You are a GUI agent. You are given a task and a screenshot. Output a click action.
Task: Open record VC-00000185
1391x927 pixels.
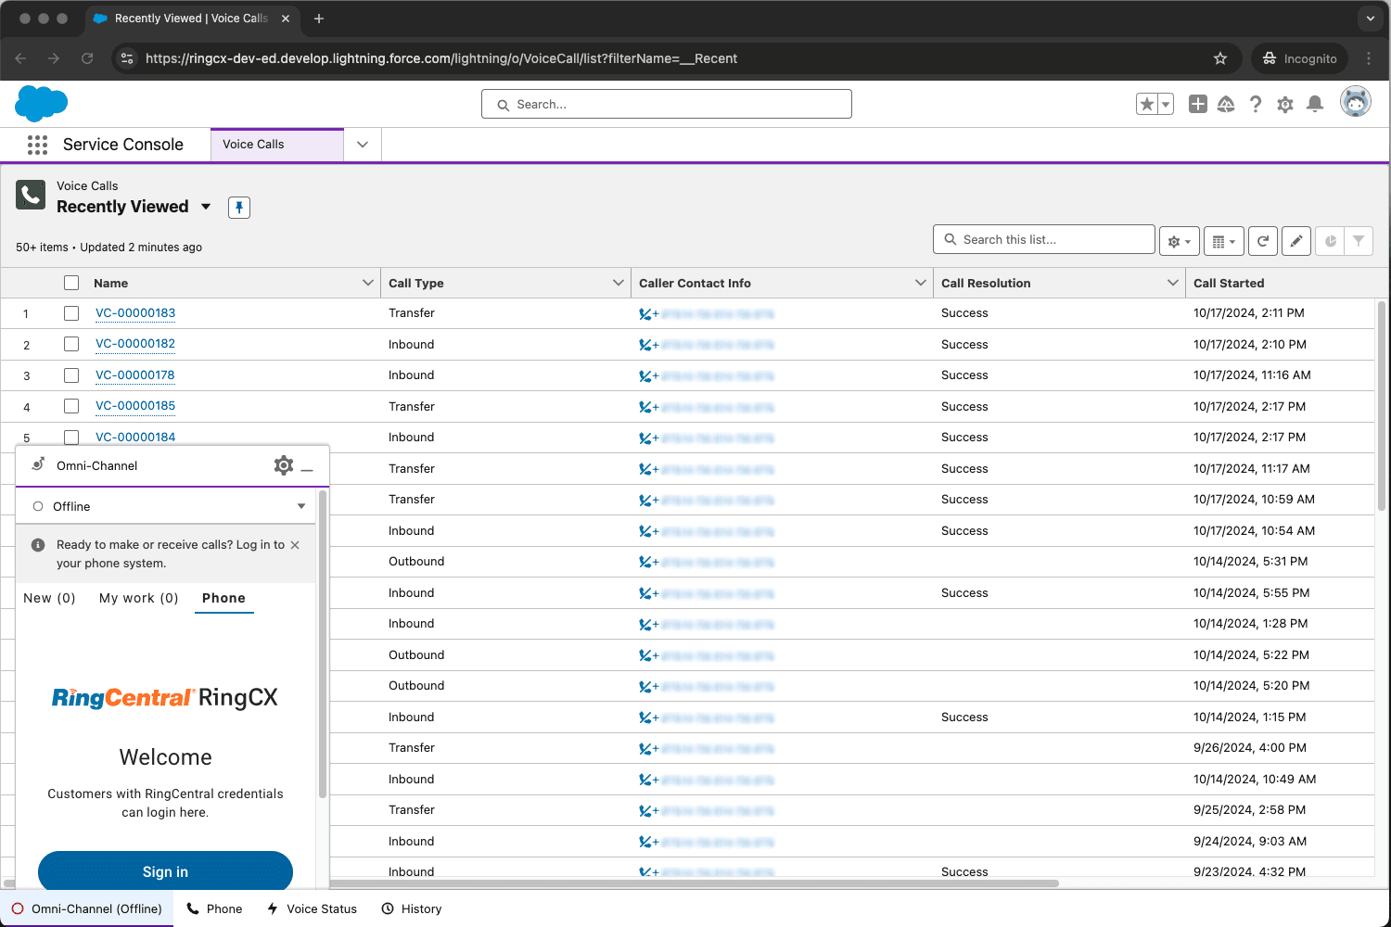pos(135,406)
